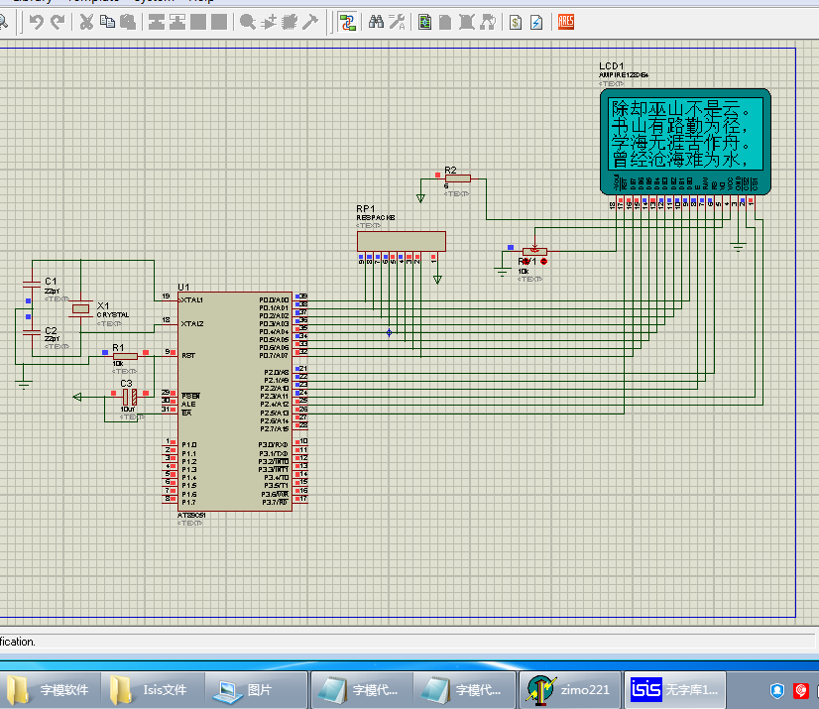Image resolution: width=819 pixels, height=709 pixels.
Task: Cut selection using the scissors icon
Action: 86,22
